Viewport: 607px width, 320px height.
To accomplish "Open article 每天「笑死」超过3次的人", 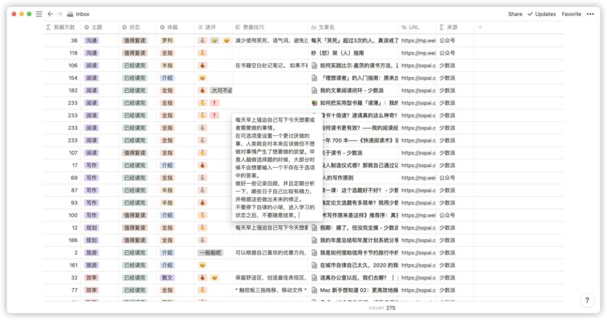I will tap(354, 40).
